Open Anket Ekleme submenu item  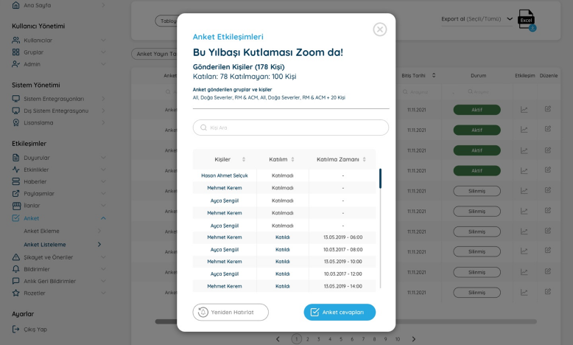point(41,231)
